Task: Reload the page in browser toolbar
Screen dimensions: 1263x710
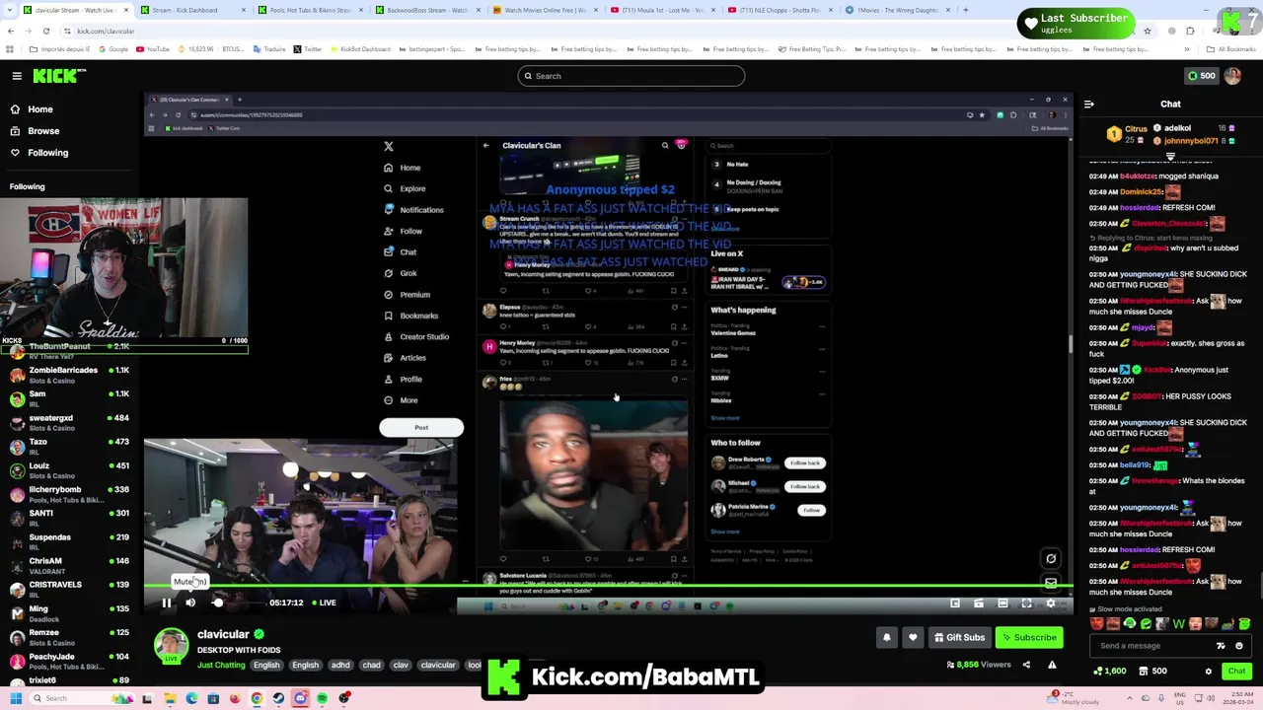Action: (x=45, y=31)
